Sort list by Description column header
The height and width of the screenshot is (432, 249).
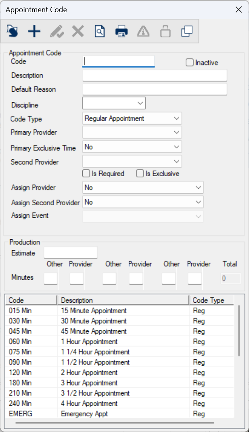pyautogui.click(x=123, y=300)
